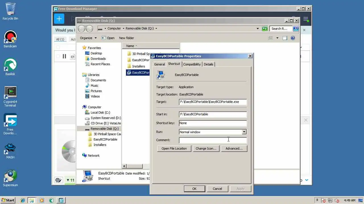364x204 pixels.
Task: Click Free Download Manager taskbar button
Action: click(x=61, y=200)
